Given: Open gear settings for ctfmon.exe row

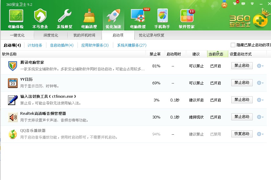Looking at the screenshot, I should coord(260,100).
